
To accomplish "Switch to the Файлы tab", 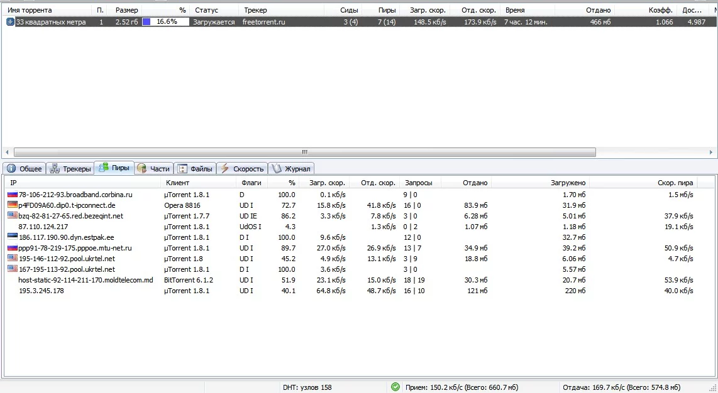I will [195, 169].
